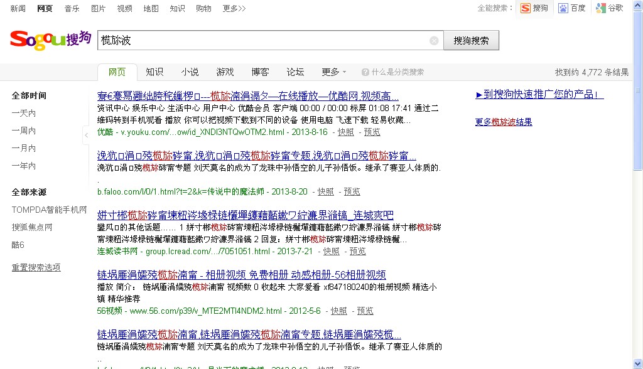Open 视频 in top navigation
Image resolution: width=643 pixels, height=369 pixels.
point(125,8)
